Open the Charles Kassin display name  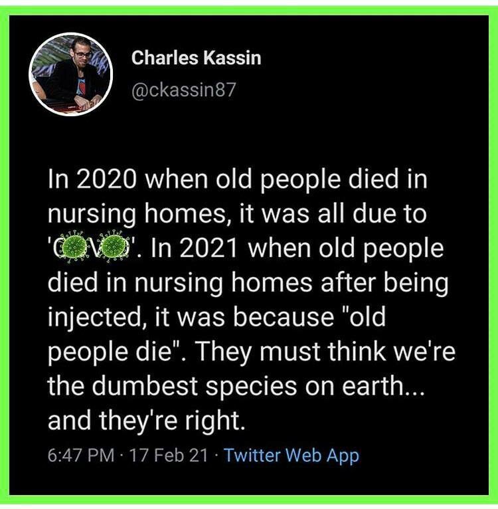196,58
